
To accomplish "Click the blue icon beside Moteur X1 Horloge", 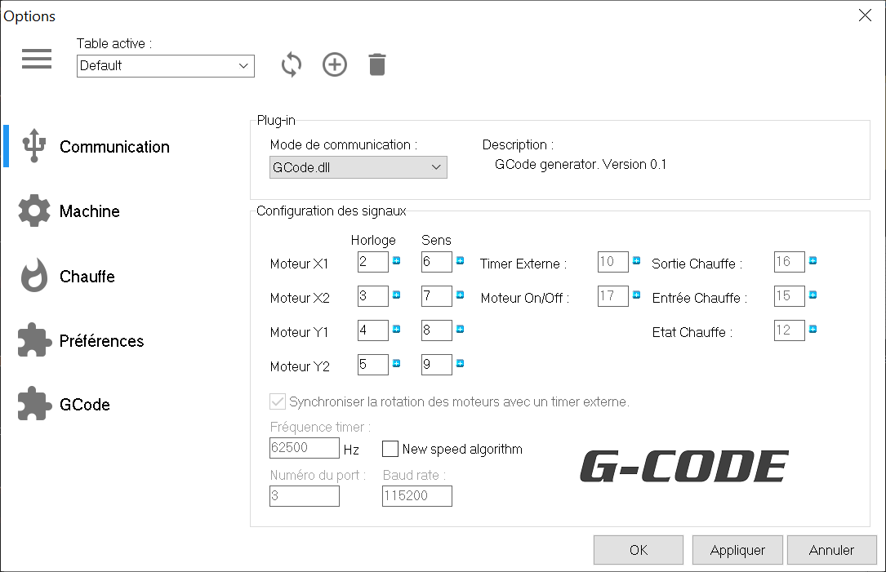I will pos(397,261).
